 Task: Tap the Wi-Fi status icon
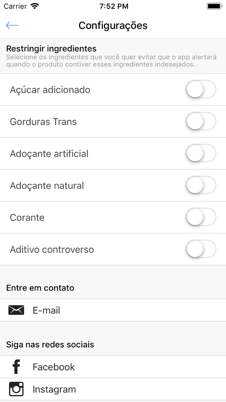tap(34, 6)
